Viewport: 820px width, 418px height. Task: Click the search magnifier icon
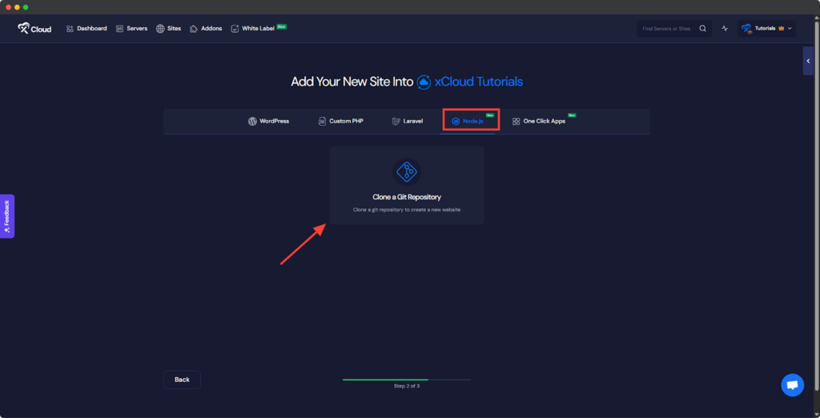pos(702,29)
